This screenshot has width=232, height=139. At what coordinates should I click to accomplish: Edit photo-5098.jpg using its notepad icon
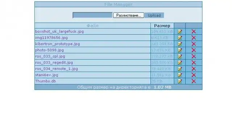coord(180,50)
